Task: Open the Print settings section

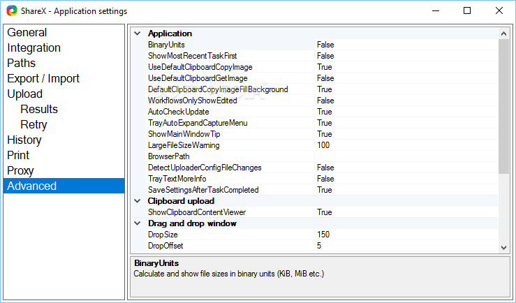Action: [18, 155]
